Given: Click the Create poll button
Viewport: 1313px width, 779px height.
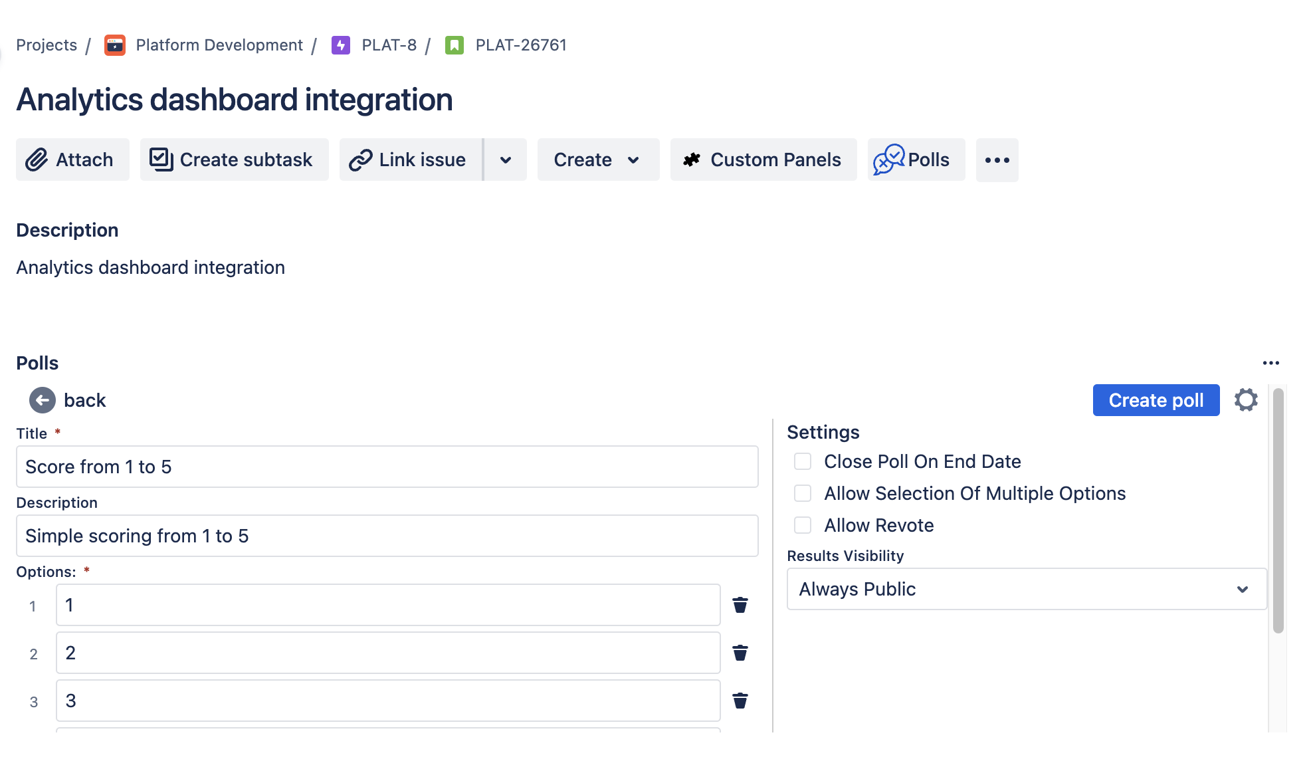Looking at the screenshot, I should [x=1156, y=400].
